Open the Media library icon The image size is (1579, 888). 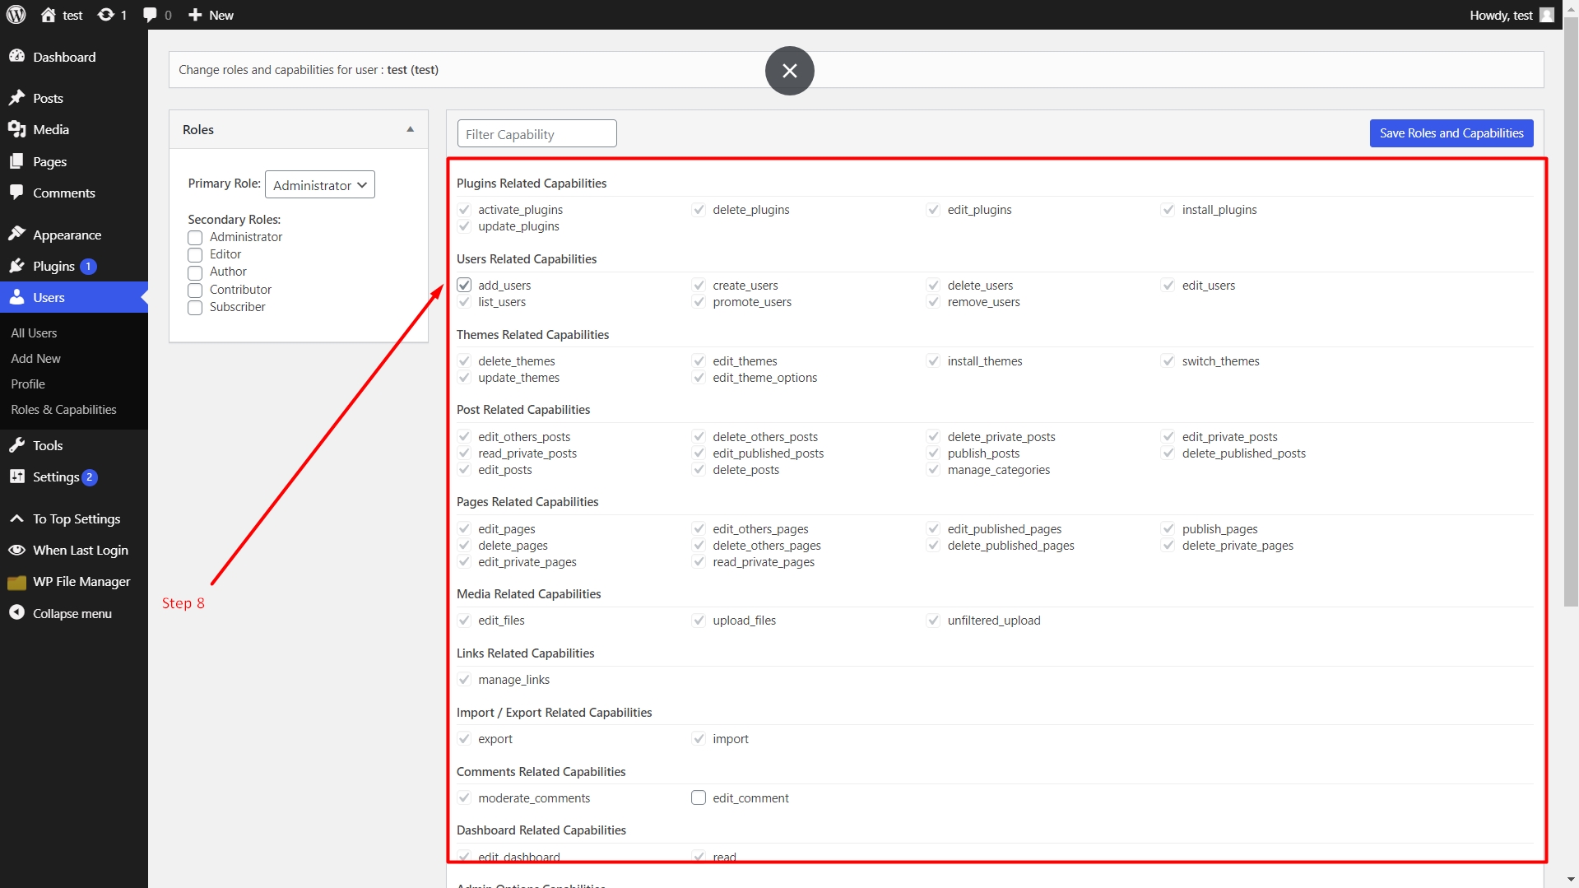click(x=16, y=129)
